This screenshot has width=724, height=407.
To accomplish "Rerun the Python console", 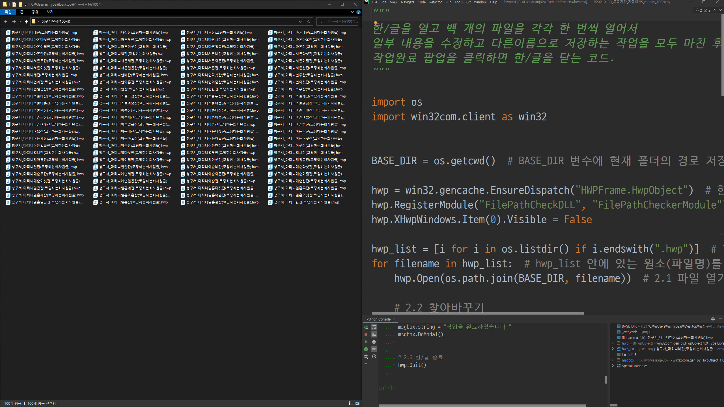I will pyautogui.click(x=366, y=327).
